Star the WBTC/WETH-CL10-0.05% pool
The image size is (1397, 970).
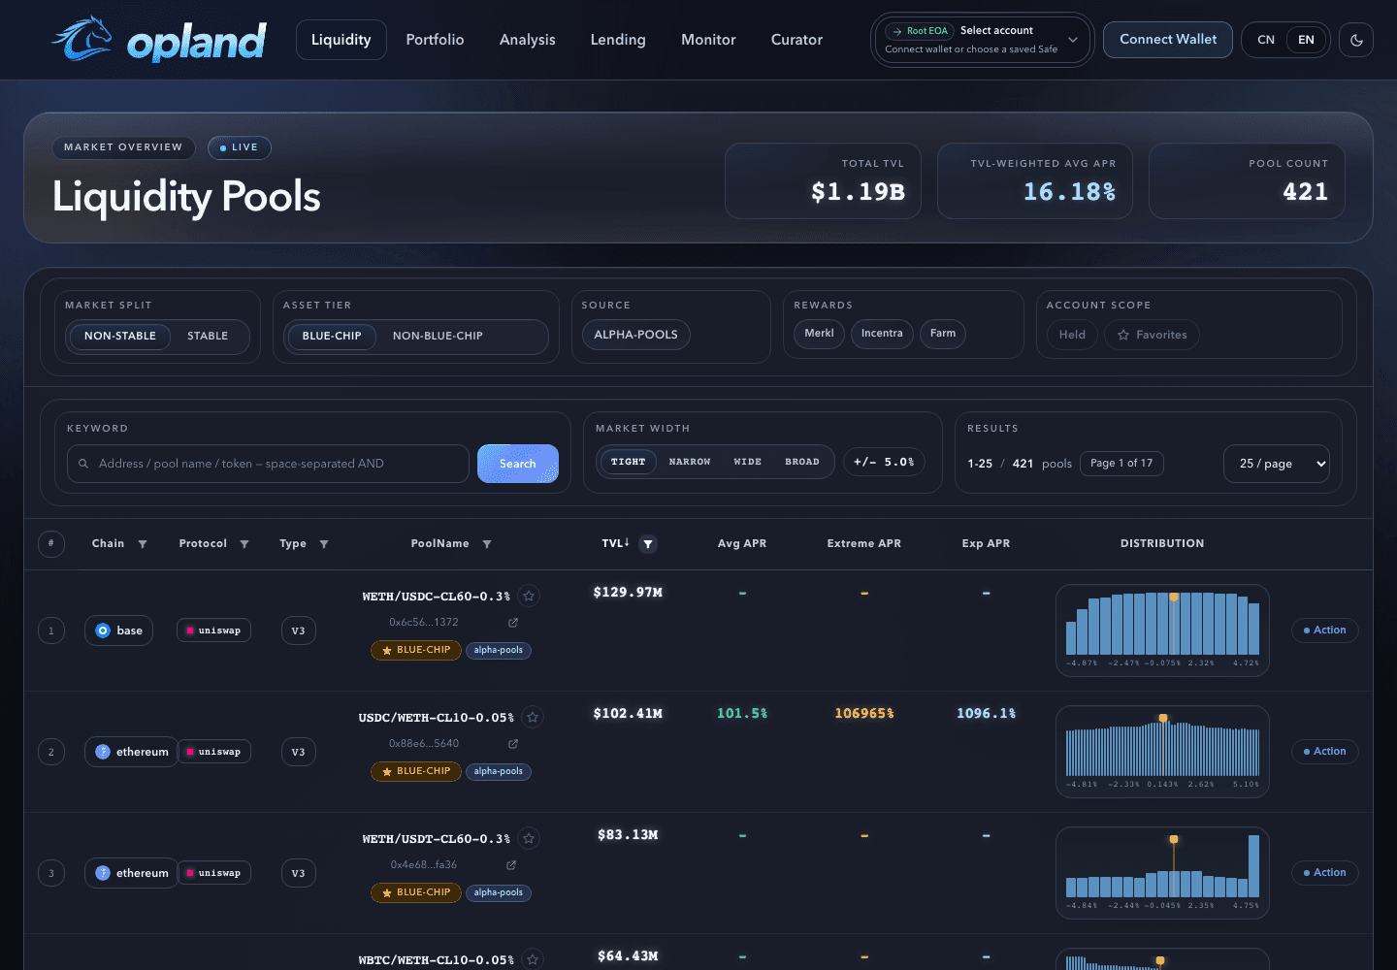pyautogui.click(x=533, y=959)
